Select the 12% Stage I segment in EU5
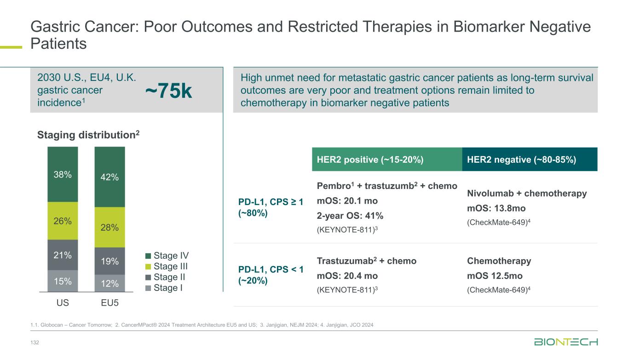 [x=109, y=283]
